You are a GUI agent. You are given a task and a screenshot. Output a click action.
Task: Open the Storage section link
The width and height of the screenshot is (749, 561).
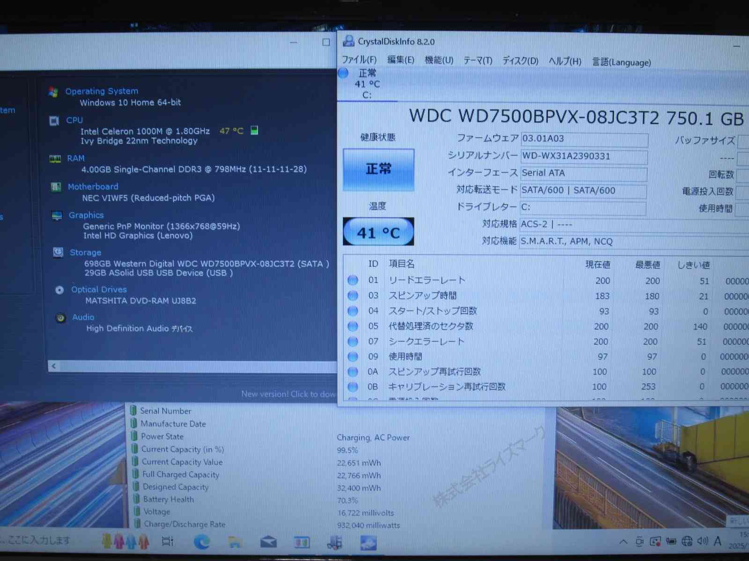click(85, 252)
